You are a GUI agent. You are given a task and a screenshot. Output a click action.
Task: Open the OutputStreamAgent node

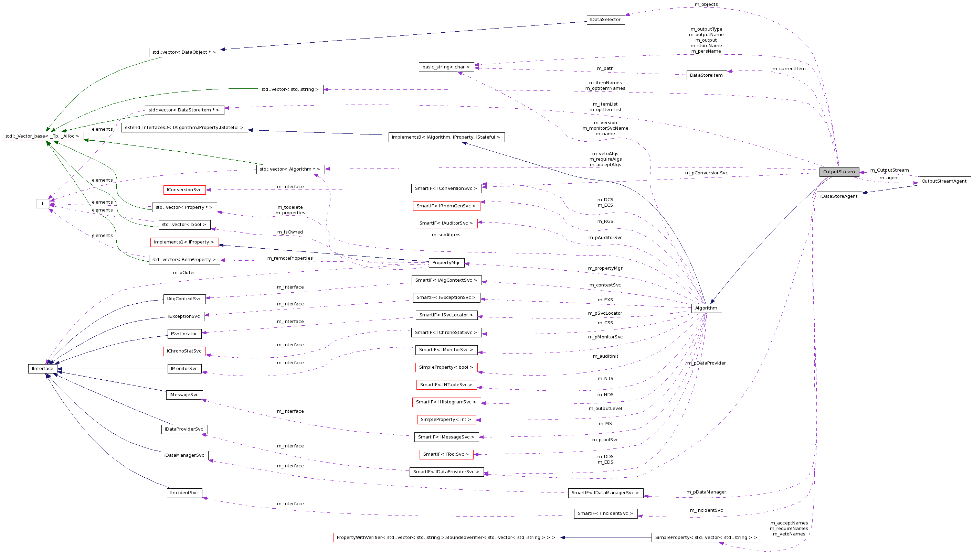[x=944, y=181]
